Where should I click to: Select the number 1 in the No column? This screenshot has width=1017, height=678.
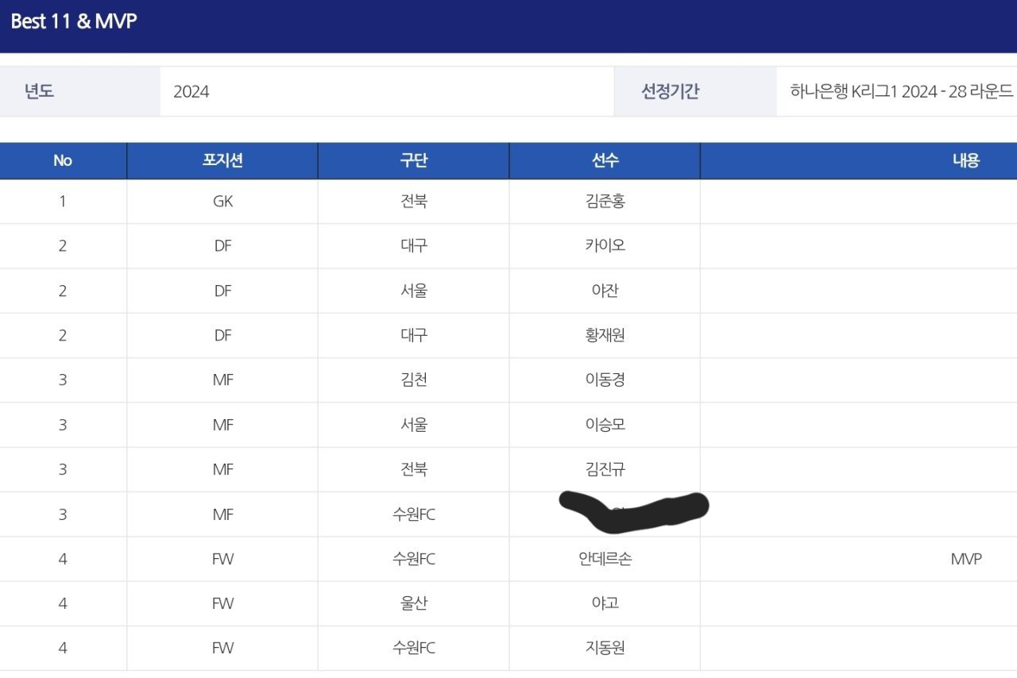click(x=63, y=202)
